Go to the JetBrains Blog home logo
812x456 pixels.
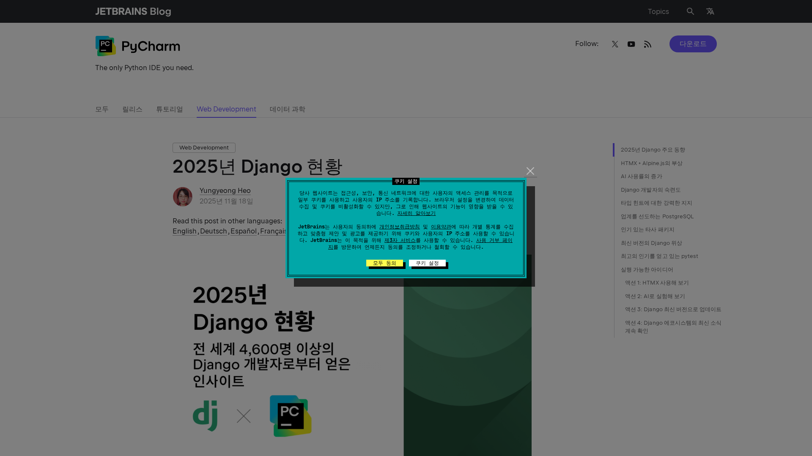(x=133, y=11)
